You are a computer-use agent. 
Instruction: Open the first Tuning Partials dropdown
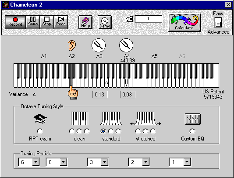click(29, 162)
